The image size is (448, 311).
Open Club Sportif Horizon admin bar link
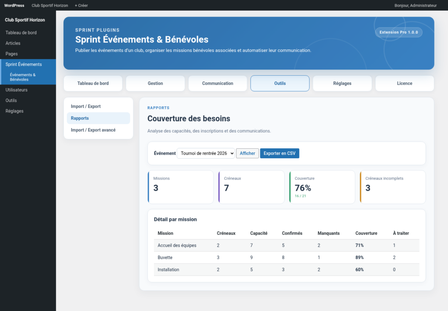coord(50,5)
